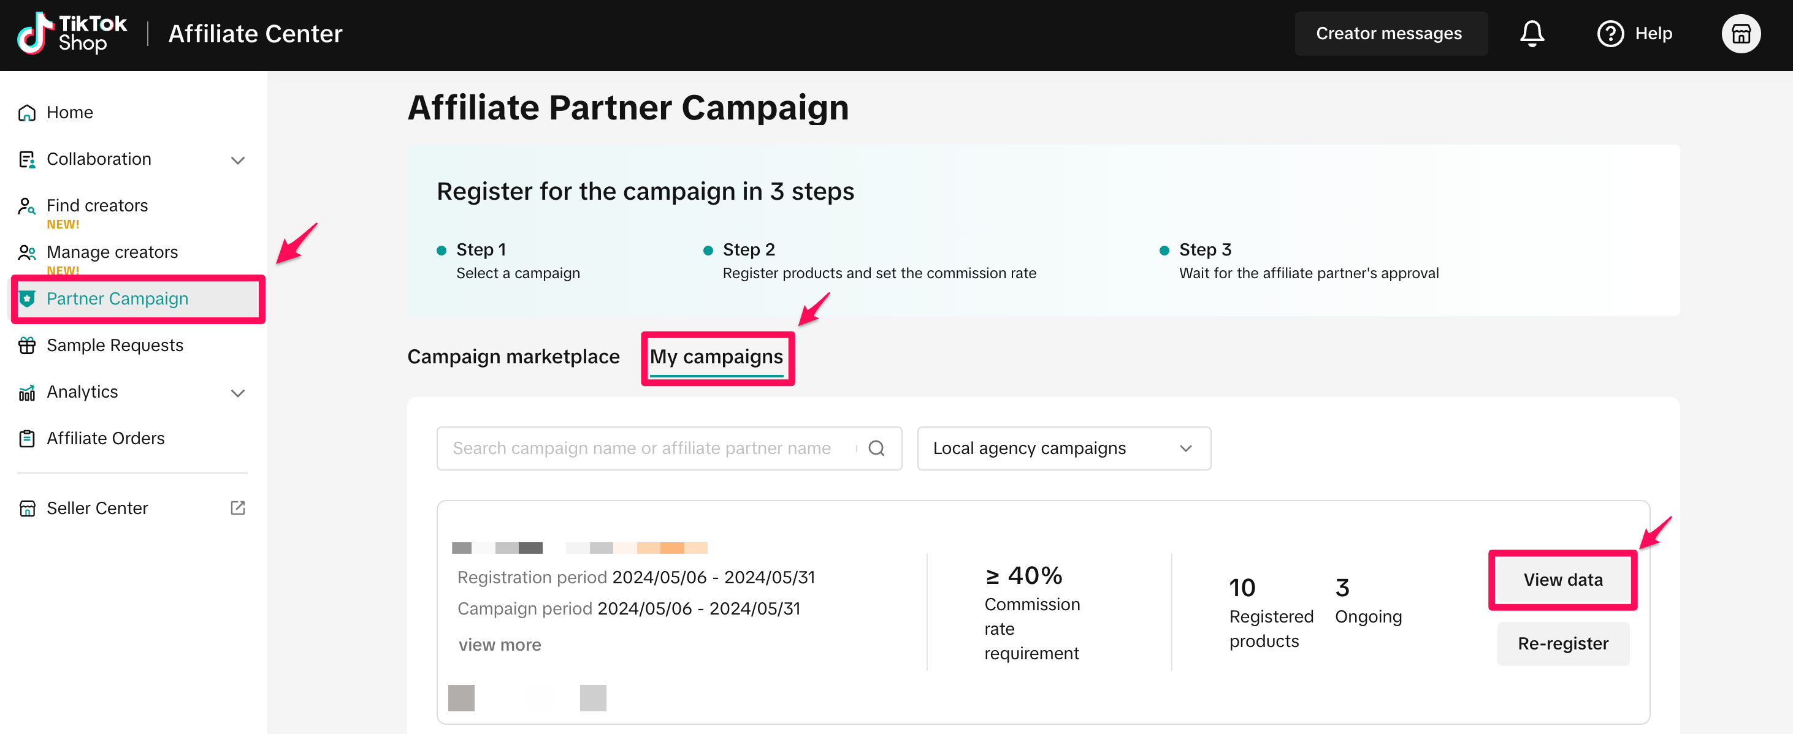Go to Find creators page
This screenshot has height=734, width=1793.
pos(97,205)
